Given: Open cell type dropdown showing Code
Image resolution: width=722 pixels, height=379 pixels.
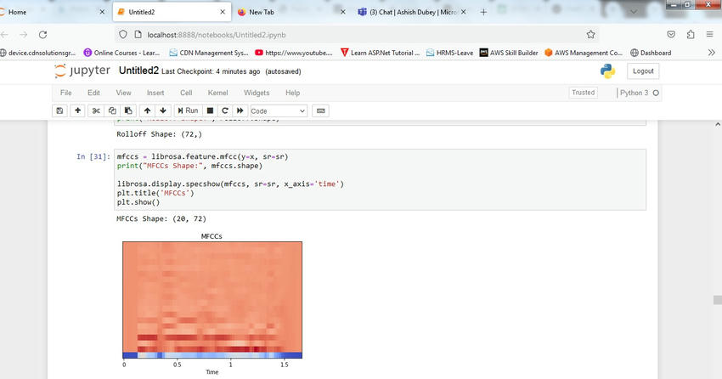Looking at the screenshot, I should point(278,111).
